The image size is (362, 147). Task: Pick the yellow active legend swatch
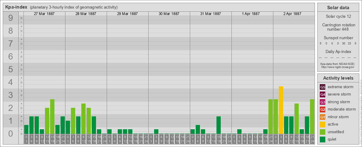tap(323, 124)
